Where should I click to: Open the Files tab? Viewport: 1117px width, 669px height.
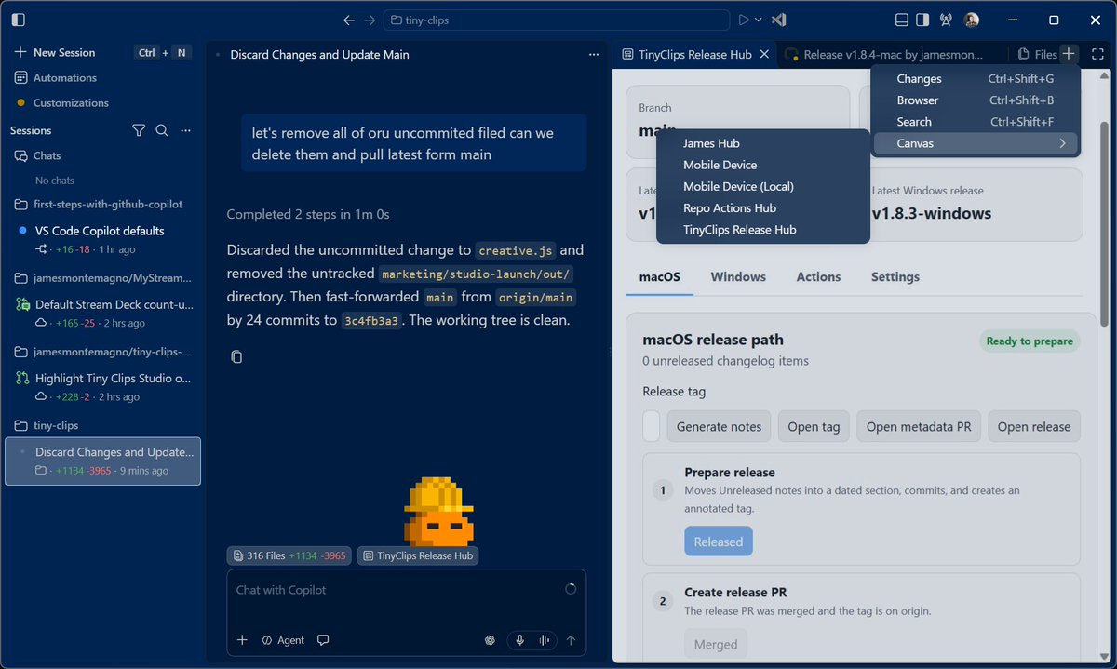[x=1037, y=54]
